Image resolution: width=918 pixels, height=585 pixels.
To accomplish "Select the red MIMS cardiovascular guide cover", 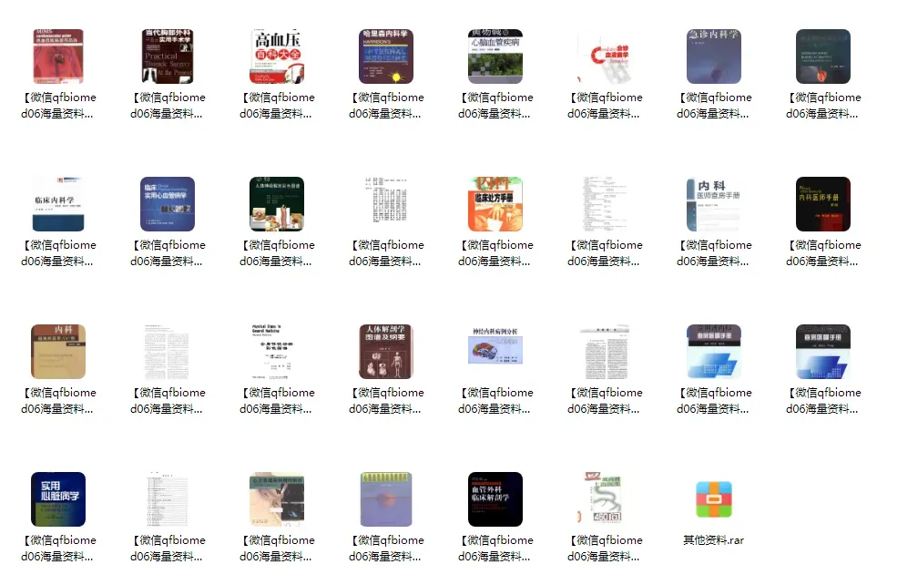I will 58,56.
